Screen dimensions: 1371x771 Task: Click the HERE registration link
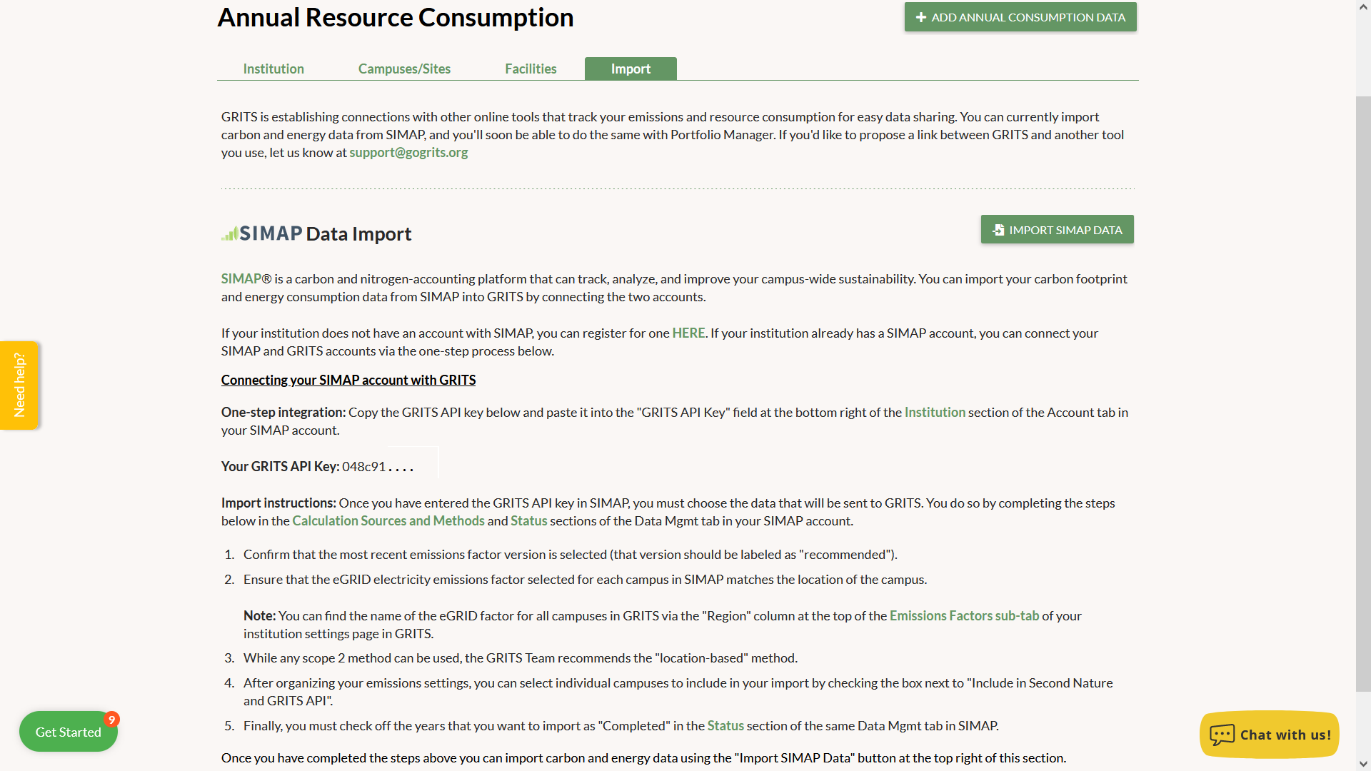point(688,333)
